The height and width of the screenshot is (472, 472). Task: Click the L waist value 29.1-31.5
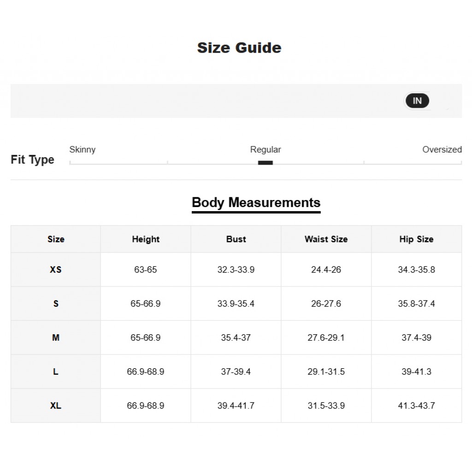tap(326, 372)
